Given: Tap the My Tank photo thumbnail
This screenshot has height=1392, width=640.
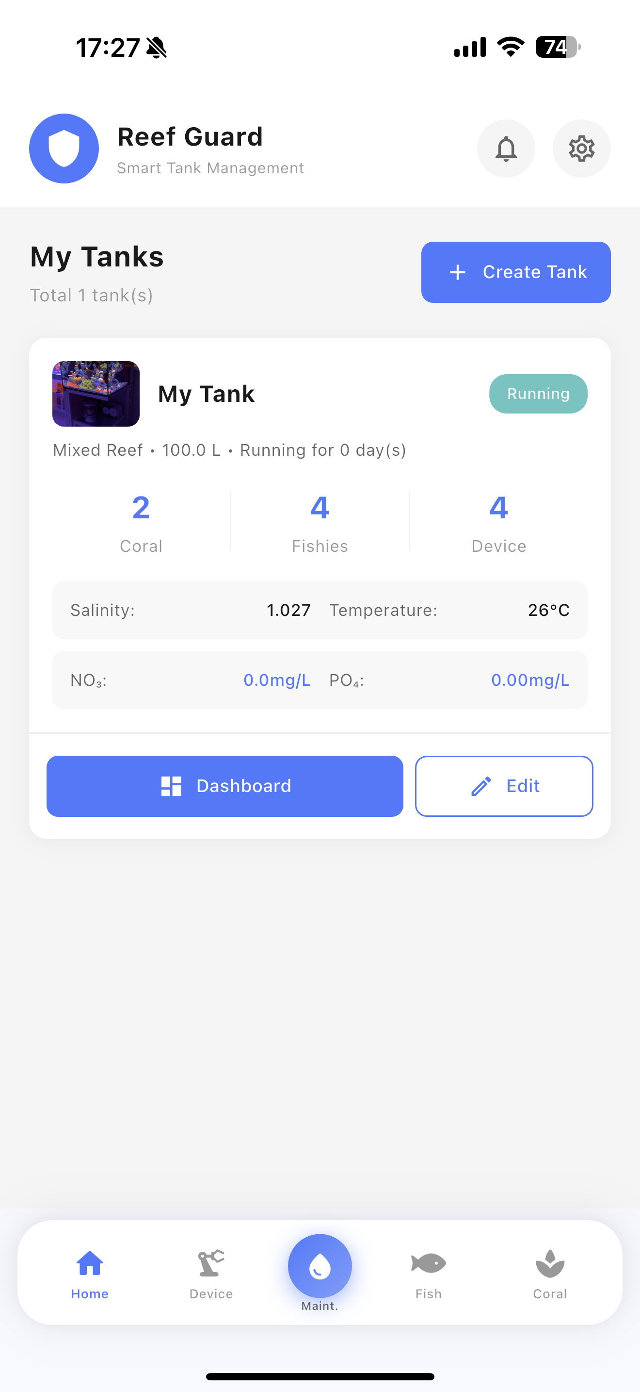Looking at the screenshot, I should tap(96, 394).
